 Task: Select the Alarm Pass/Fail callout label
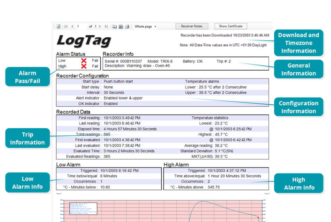pos(28,77)
